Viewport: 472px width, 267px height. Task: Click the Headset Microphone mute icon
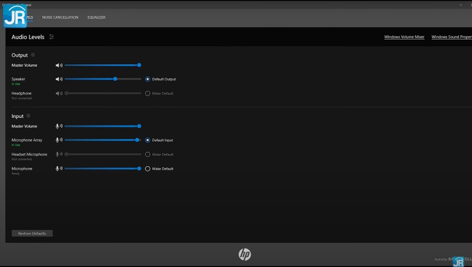58,154
